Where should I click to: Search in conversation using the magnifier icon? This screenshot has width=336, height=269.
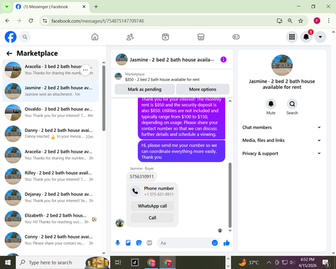pos(292,104)
